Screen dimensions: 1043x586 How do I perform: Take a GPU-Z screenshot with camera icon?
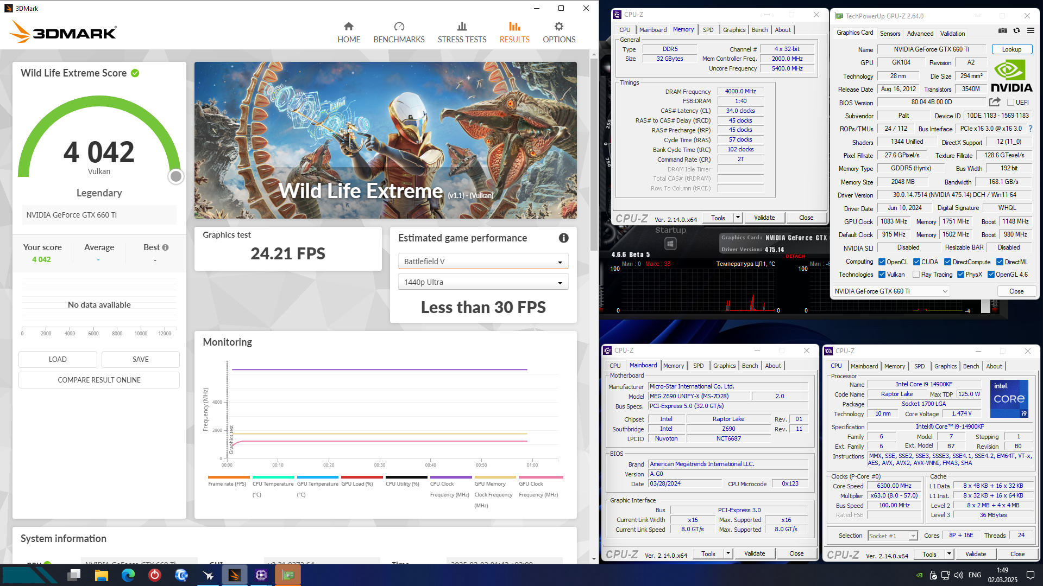tap(1003, 31)
